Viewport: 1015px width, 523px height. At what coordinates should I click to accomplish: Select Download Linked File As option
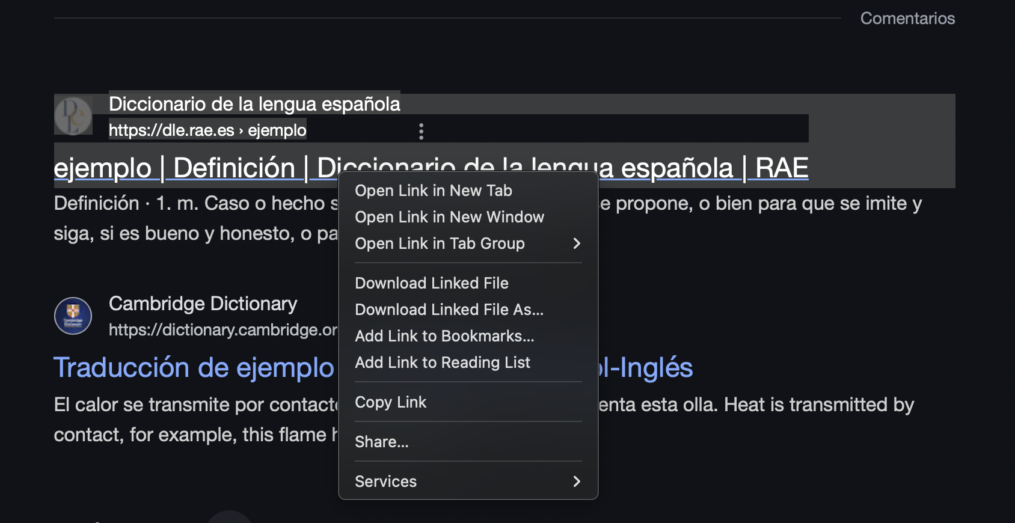coord(449,310)
